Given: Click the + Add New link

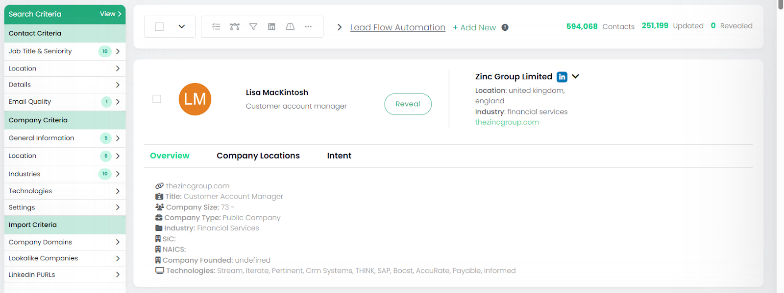Looking at the screenshot, I should point(474,28).
